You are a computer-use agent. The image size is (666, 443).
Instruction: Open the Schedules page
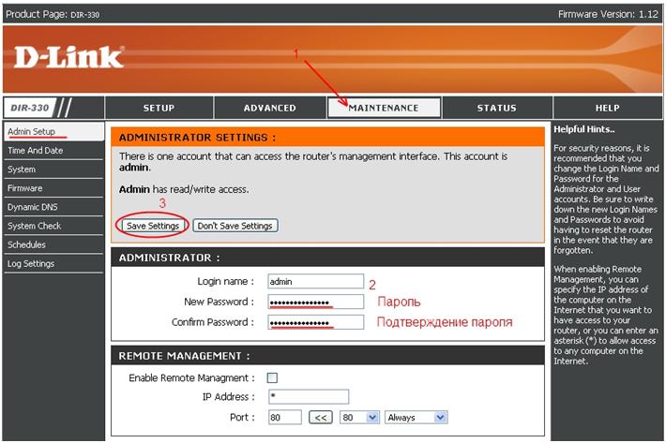pos(27,244)
